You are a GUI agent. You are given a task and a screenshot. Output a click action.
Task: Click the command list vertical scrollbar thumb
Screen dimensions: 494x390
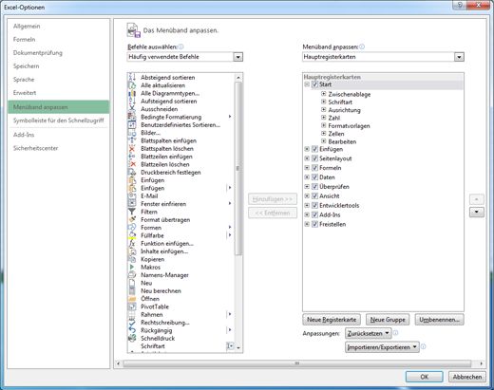point(238,168)
